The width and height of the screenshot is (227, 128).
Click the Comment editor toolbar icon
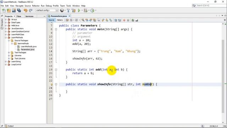pos(133,20)
